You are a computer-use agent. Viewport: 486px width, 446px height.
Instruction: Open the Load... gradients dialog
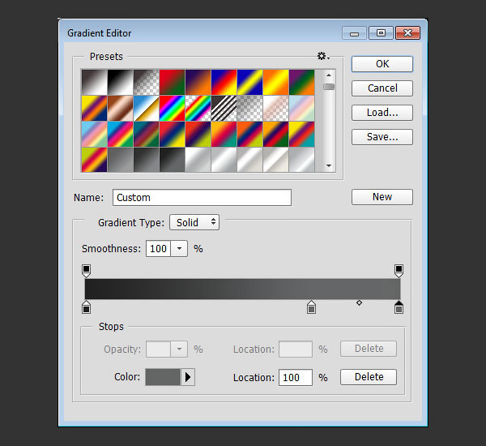pyautogui.click(x=382, y=113)
